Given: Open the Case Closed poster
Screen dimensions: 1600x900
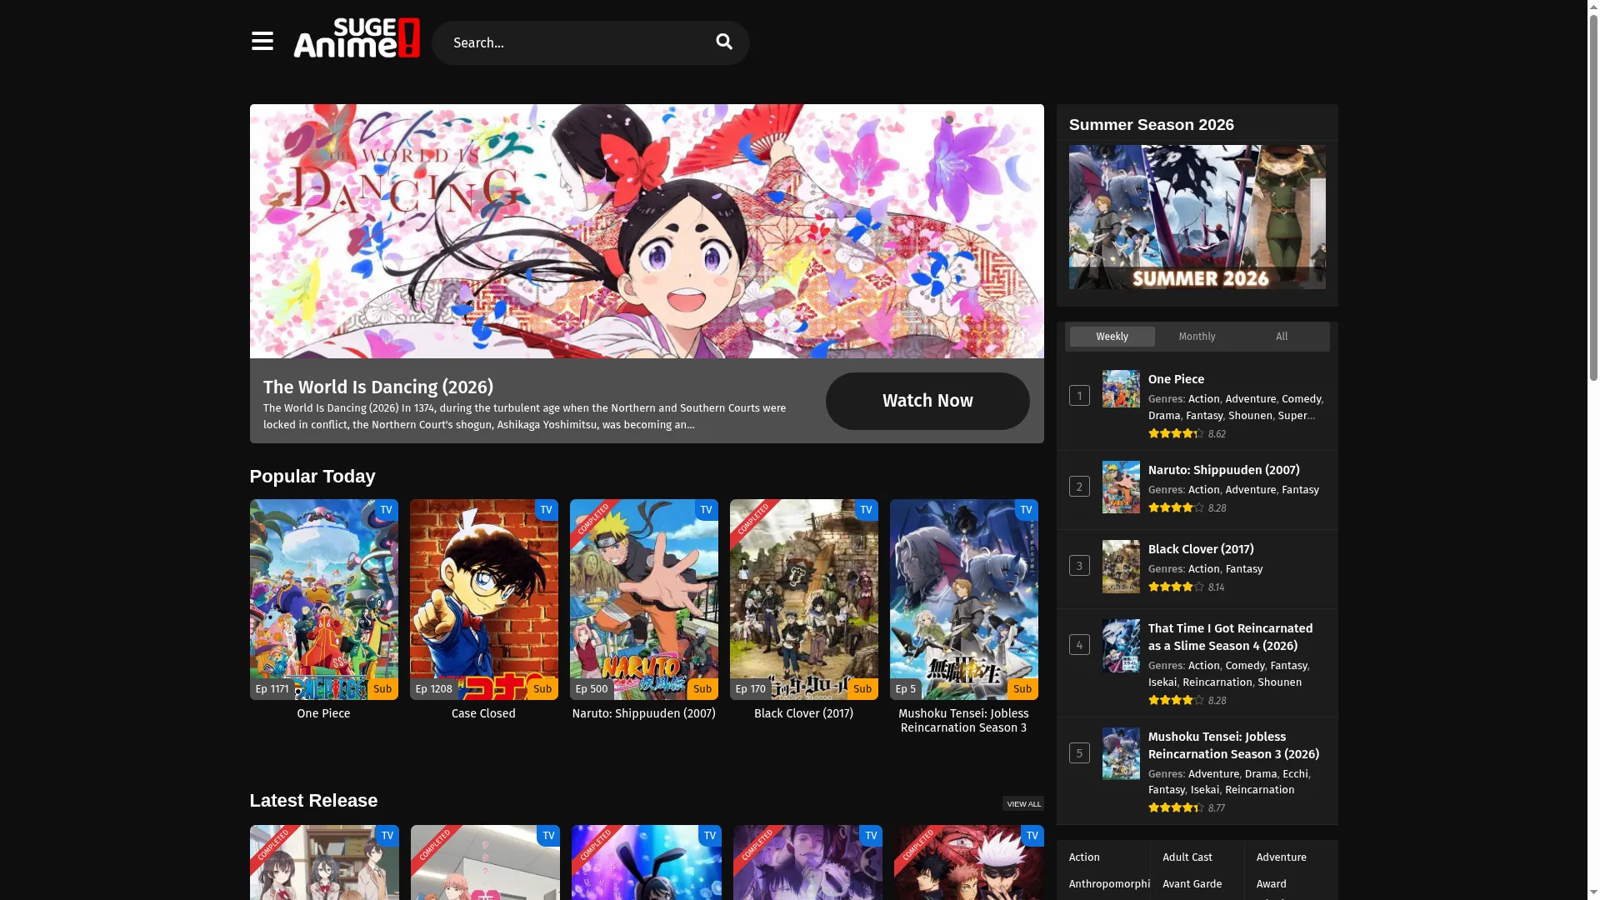Looking at the screenshot, I should pos(484,599).
